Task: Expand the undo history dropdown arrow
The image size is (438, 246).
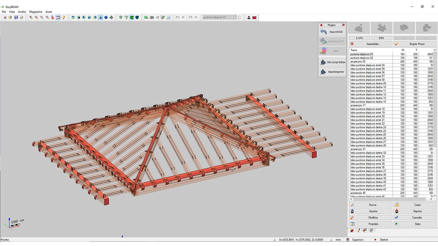Action: point(183,17)
